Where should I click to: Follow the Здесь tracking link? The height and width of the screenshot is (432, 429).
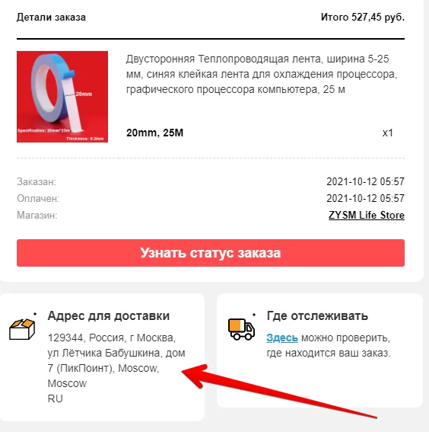coord(282,338)
